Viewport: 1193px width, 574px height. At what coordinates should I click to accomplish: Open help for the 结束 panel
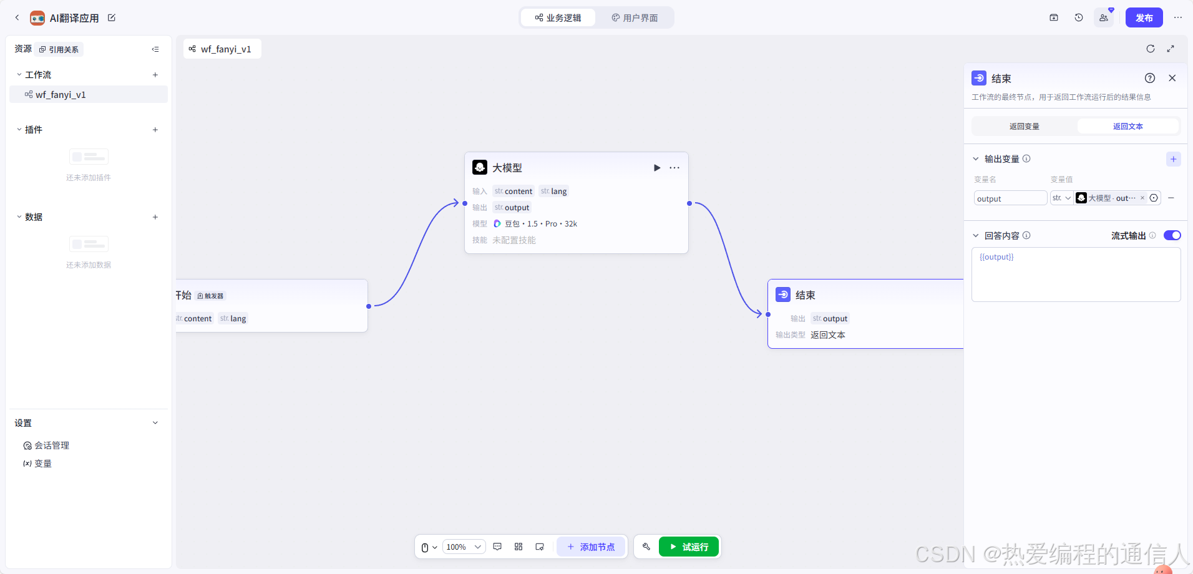click(1150, 78)
